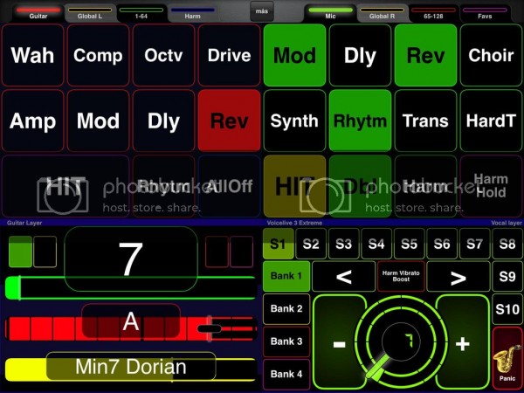Screen dimensions: 524x393
Task: Increase preset with the plus pad
Action: point(463,342)
